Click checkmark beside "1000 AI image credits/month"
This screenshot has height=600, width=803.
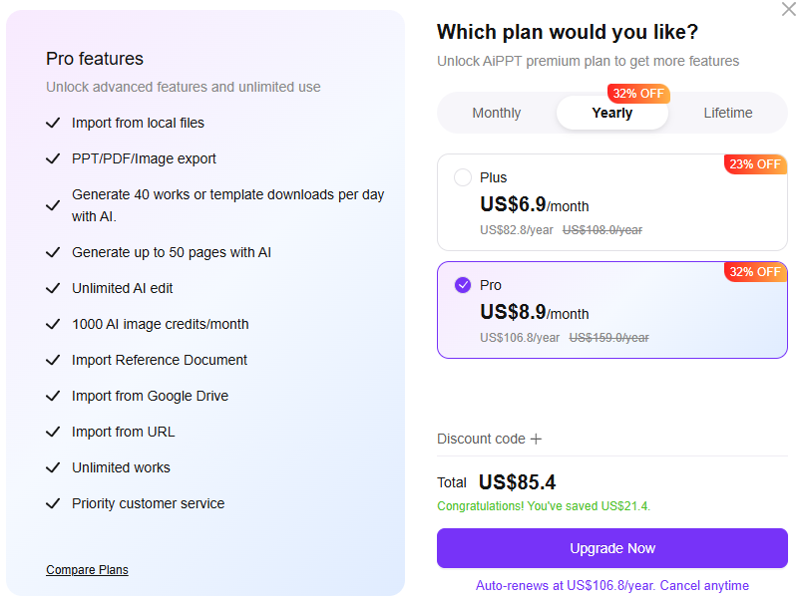click(53, 324)
